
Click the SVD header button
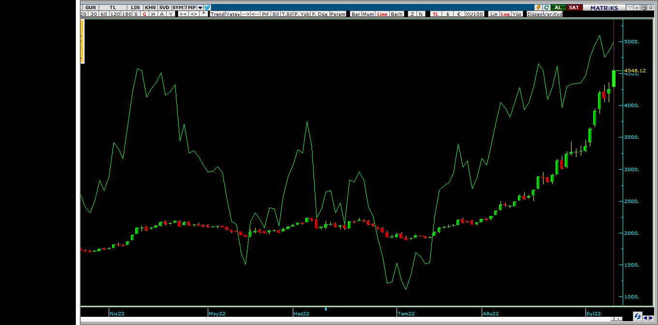164,8
